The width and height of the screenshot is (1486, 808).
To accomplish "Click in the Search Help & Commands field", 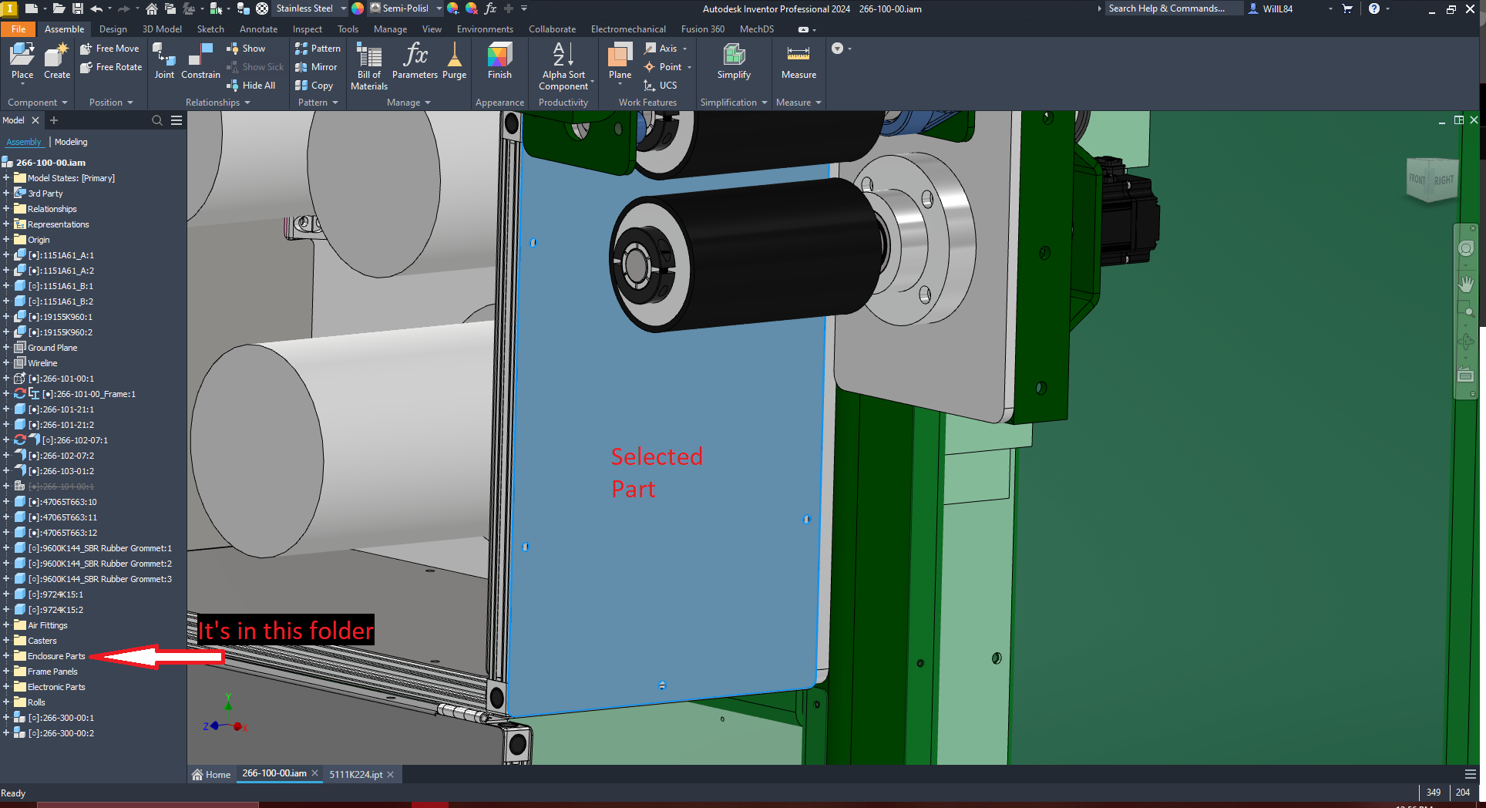I will click(1172, 8).
